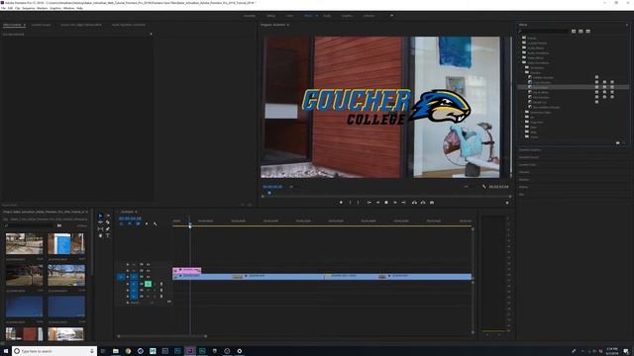Toggle Linked Selection in the timeline
The width and height of the screenshot is (634, 356).
pos(138,224)
